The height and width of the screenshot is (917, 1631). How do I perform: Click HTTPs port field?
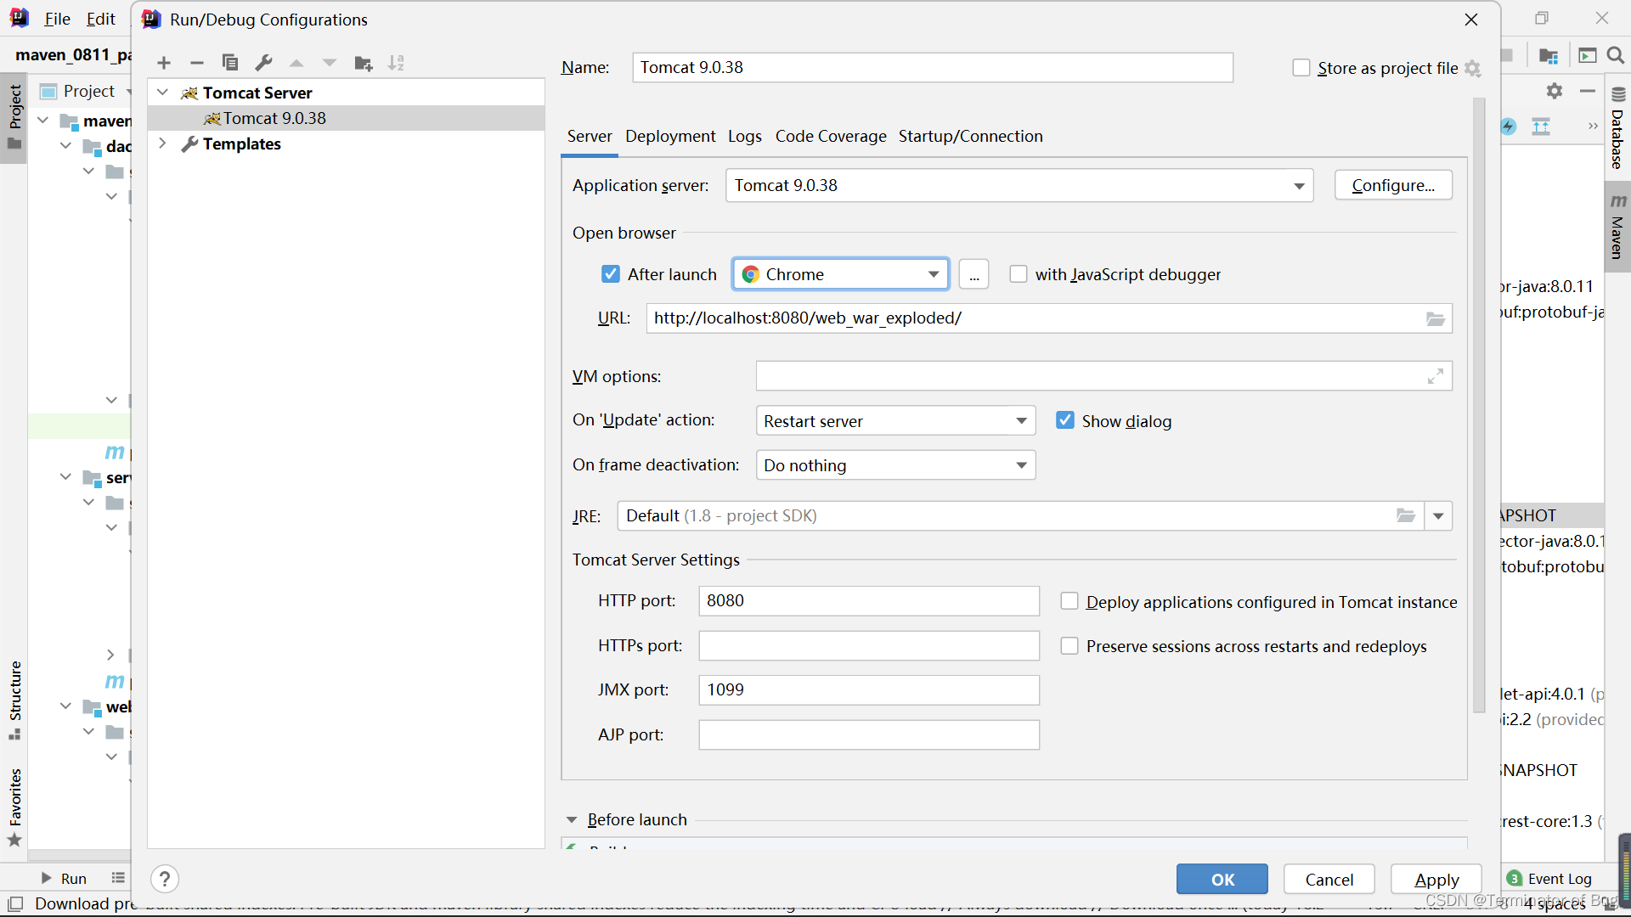tap(869, 645)
